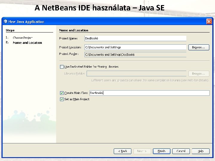The height and width of the screenshot is (161, 215).
Task: Go Back to the previous step
Action: coord(123,151)
